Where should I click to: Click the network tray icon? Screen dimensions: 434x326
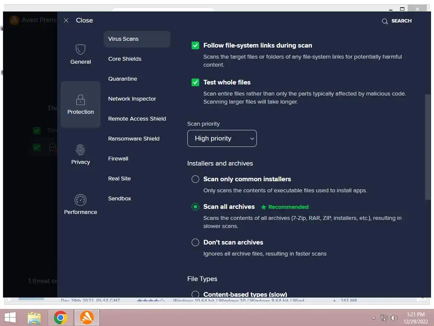(x=384, y=318)
